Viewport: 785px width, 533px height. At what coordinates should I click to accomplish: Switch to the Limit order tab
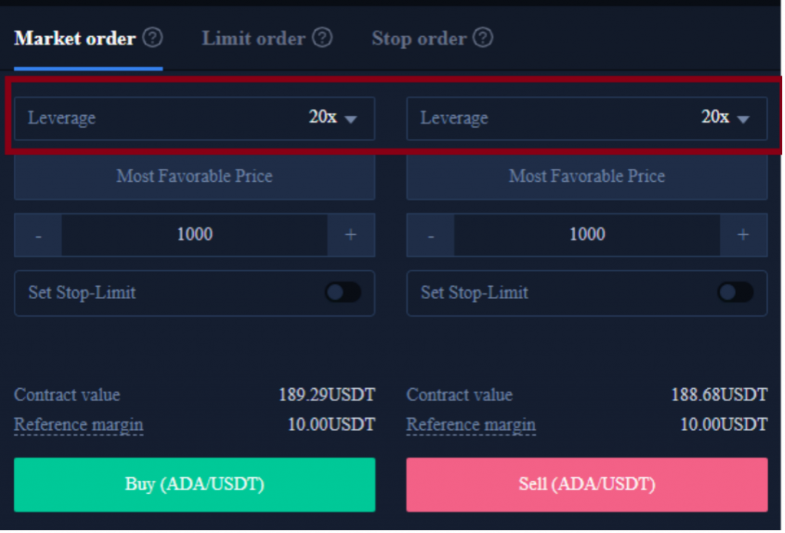(254, 38)
